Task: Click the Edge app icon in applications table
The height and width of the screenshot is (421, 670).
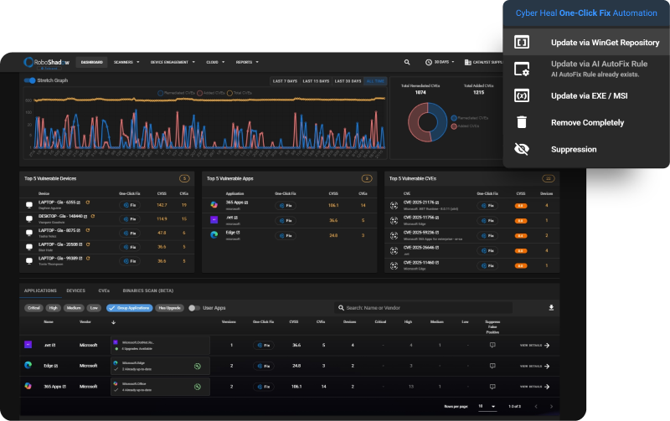Action: pos(28,366)
